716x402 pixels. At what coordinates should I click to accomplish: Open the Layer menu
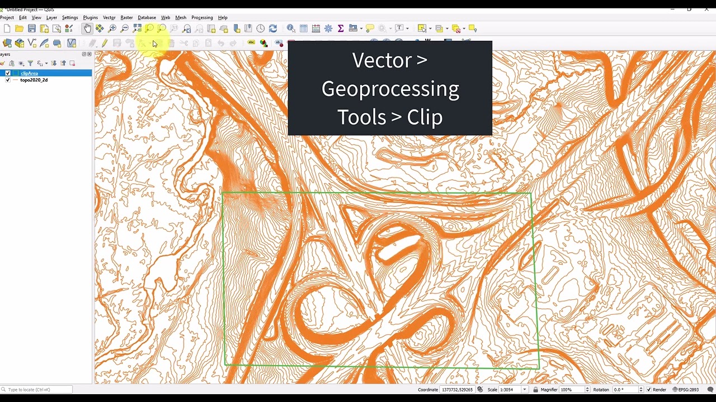pos(51,17)
